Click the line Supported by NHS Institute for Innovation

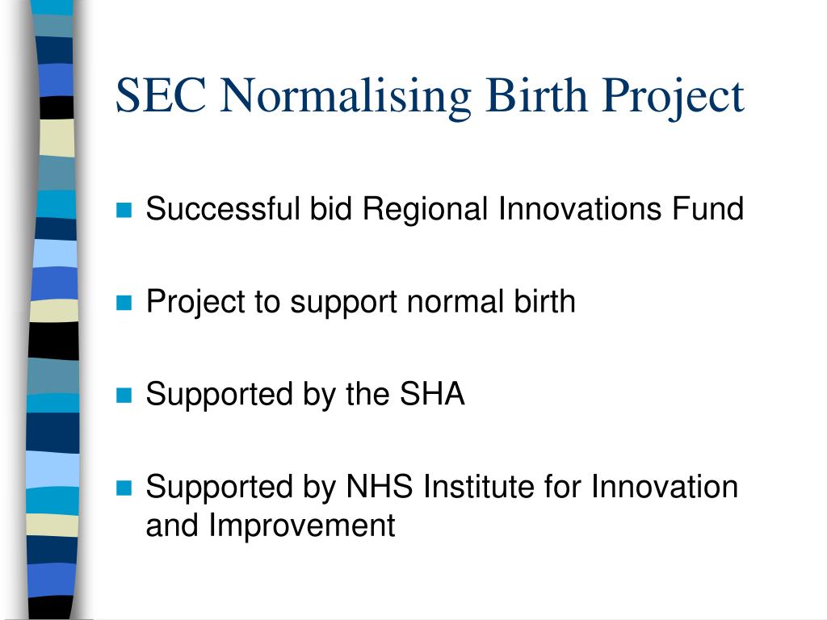[442, 487]
